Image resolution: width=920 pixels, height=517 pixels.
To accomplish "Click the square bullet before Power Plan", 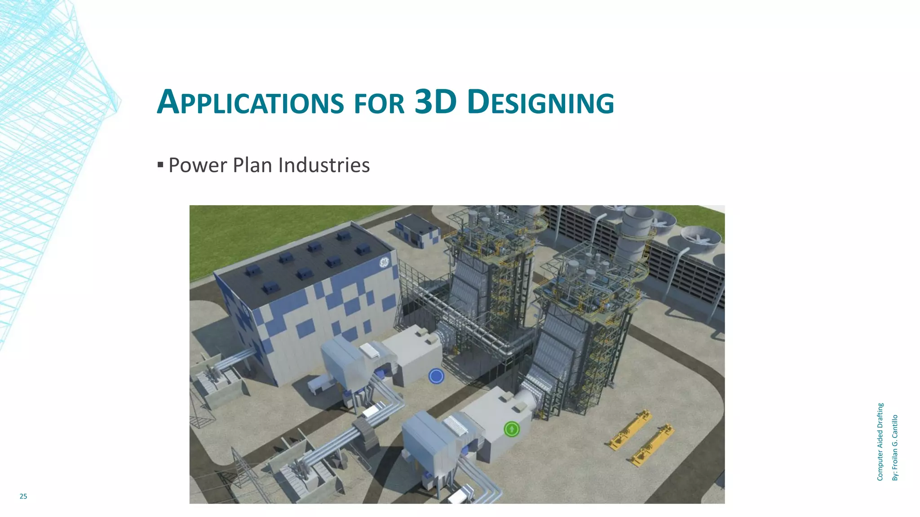I will (160, 165).
